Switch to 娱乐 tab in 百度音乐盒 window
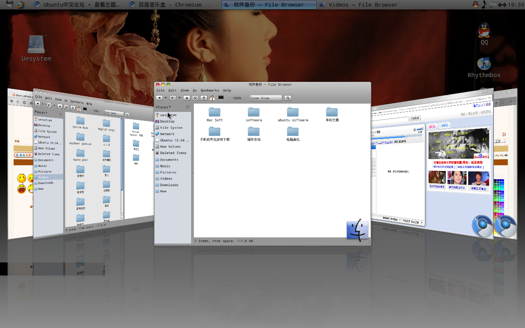The width and height of the screenshot is (525, 328). pyautogui.click(x=432, y=126)
